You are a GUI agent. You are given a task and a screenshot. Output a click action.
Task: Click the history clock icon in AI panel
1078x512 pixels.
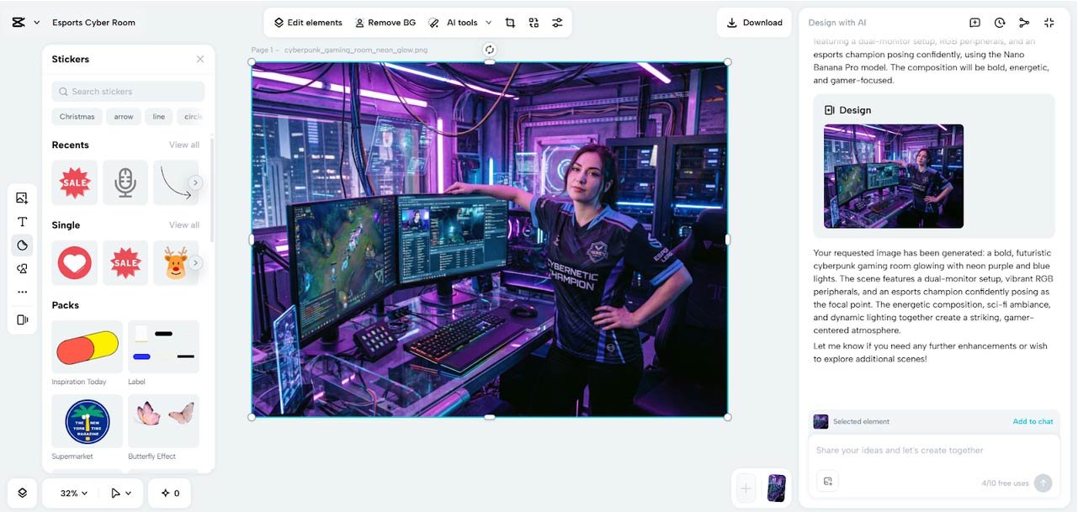pos(1000,23)
